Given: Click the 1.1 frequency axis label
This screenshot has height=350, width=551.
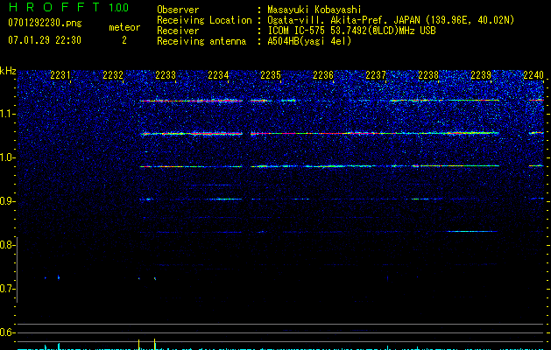Looking at the screenshot, I should 7,114.
